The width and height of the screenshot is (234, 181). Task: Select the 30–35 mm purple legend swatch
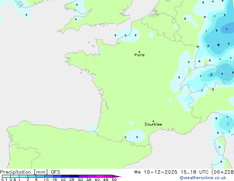coord(83,176)
